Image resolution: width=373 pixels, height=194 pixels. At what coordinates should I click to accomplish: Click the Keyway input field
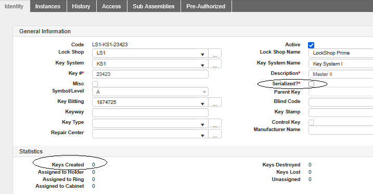[150, 112]
